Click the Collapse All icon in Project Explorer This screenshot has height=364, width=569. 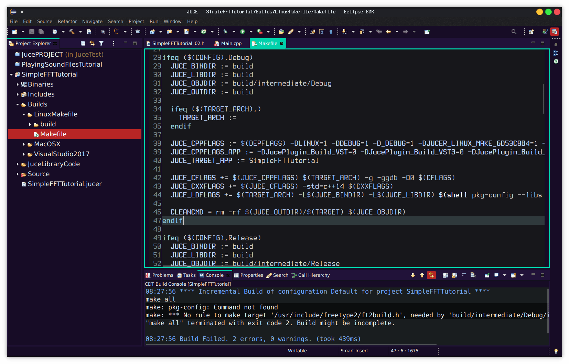click(x=83, y=43)
